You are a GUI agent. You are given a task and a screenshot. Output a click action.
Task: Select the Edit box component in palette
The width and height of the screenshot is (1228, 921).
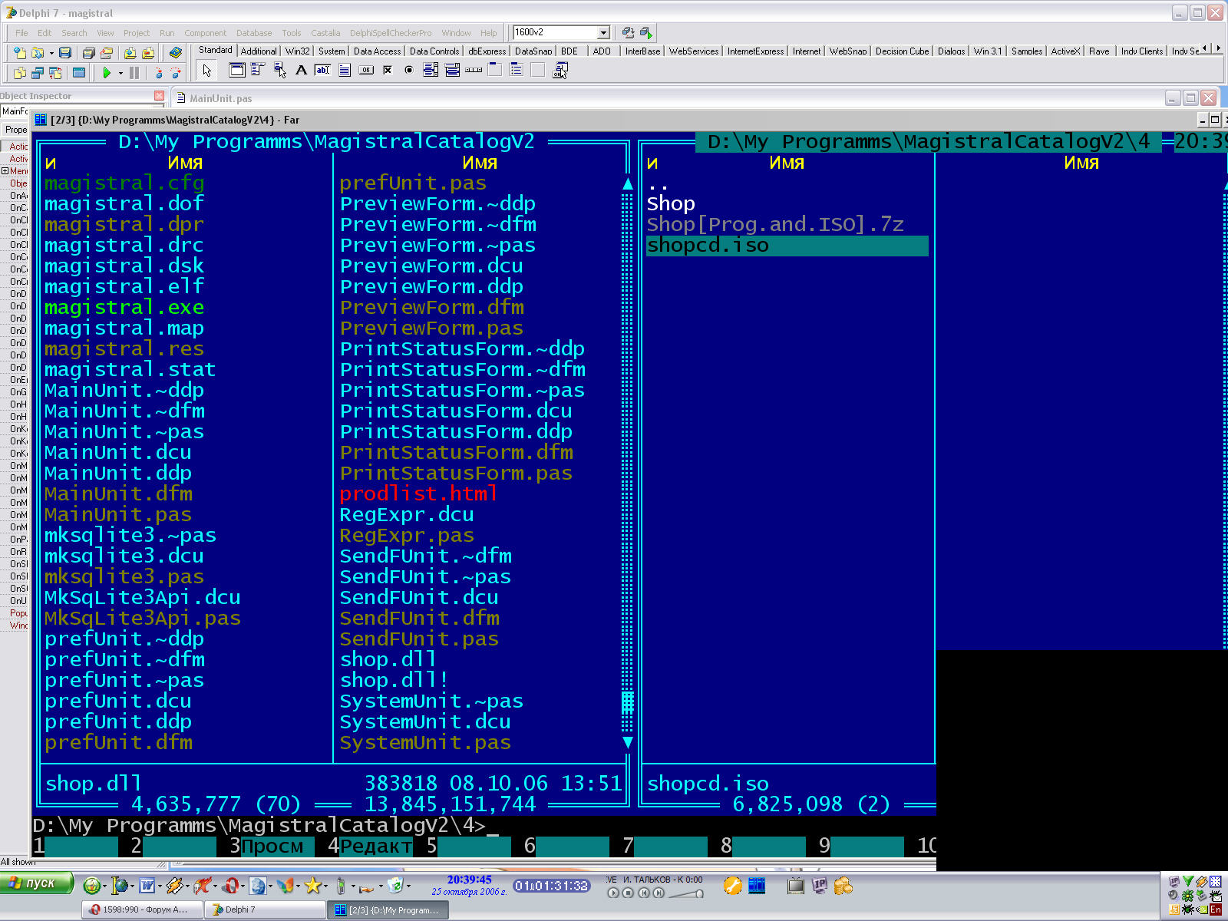(x=322, y=71)
